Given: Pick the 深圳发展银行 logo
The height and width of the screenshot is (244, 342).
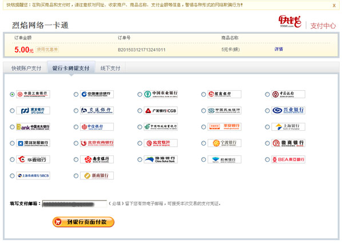Looking at the screenshot, I should pos(33,143).
